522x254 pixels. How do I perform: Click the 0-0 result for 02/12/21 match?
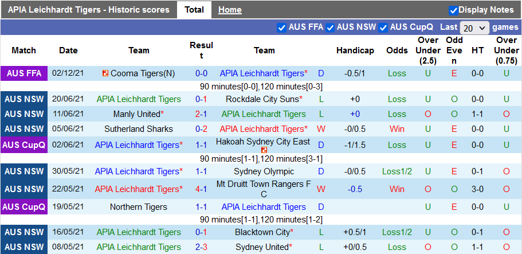[201, 73]
